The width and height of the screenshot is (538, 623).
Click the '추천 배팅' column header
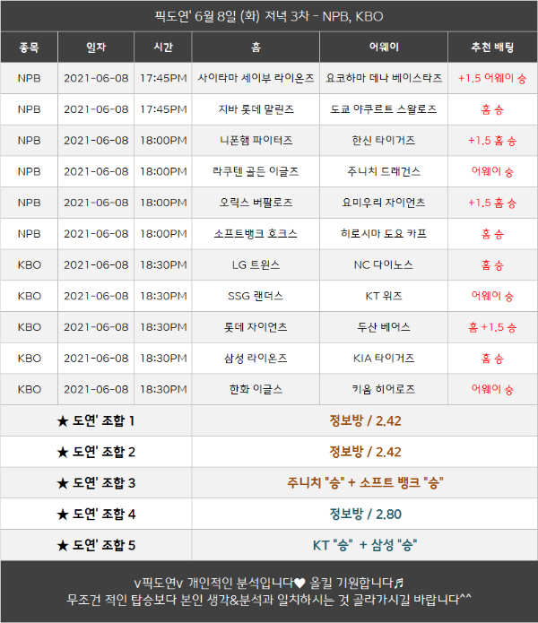point(492,48)
